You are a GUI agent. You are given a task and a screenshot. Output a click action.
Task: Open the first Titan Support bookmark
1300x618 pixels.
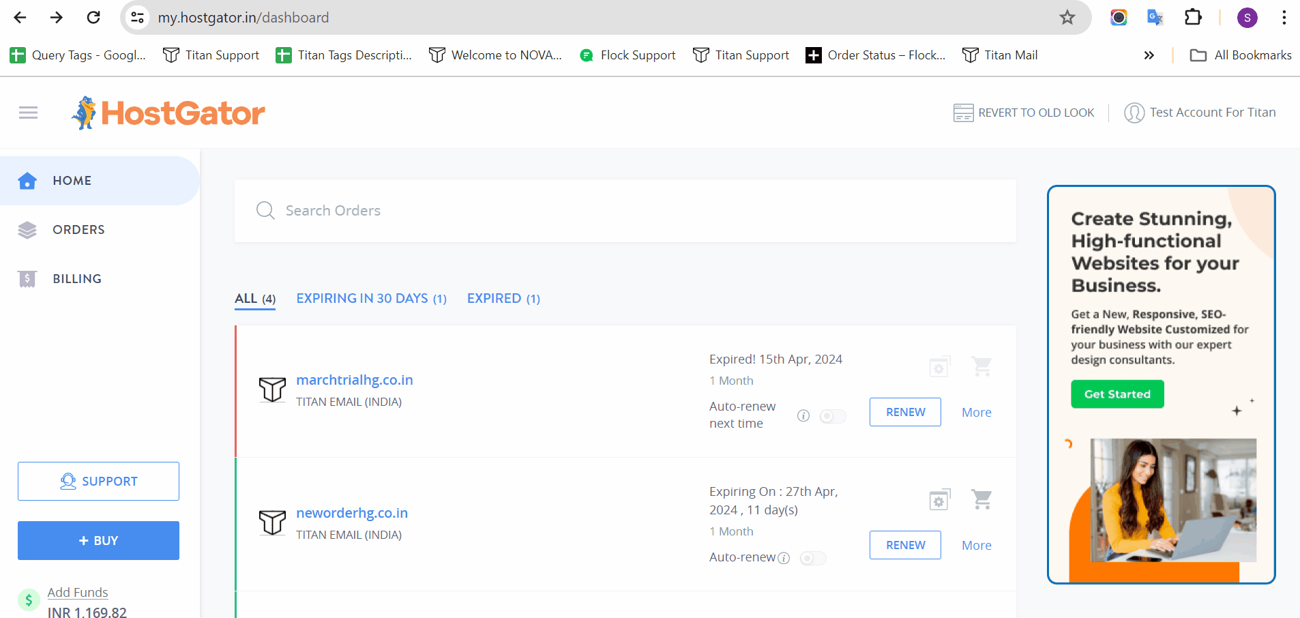point(211,55)
